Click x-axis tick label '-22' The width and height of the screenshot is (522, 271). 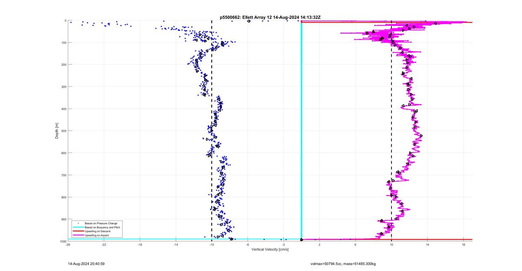point(104,245)
